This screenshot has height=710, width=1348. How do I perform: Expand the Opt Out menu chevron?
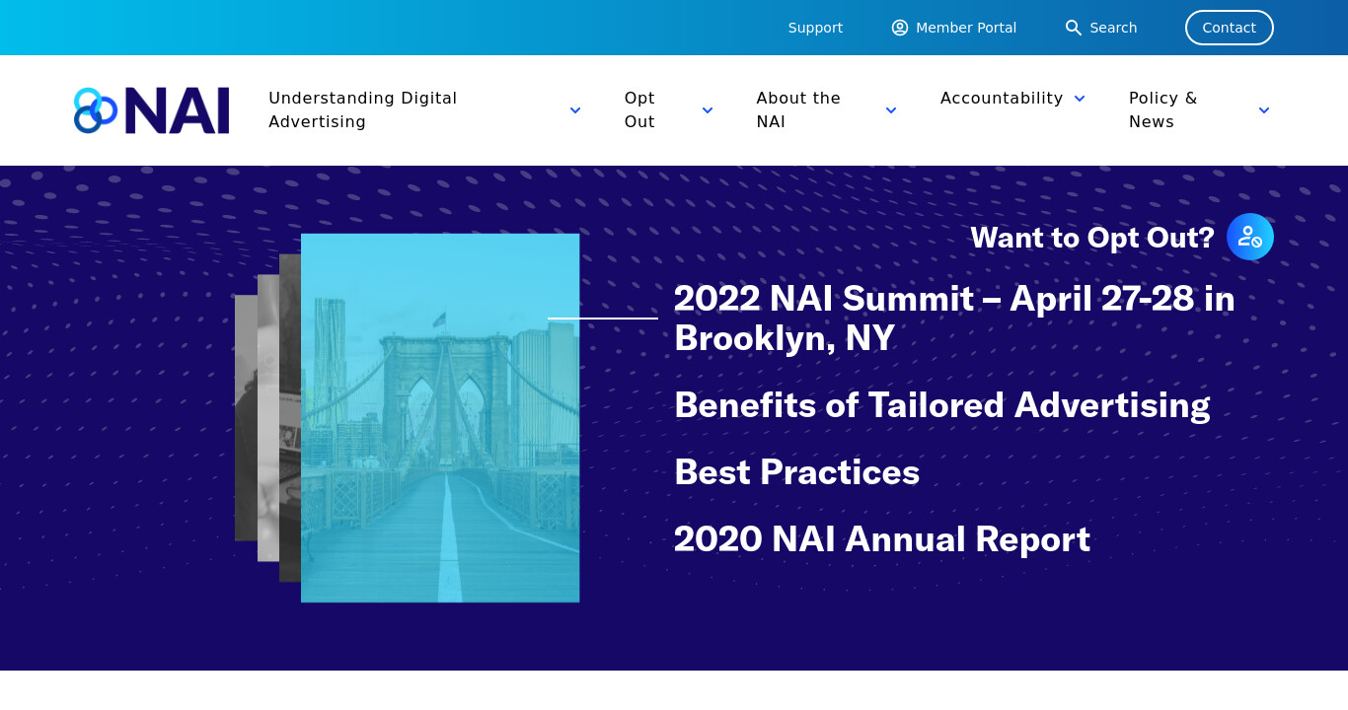point(708,110)
